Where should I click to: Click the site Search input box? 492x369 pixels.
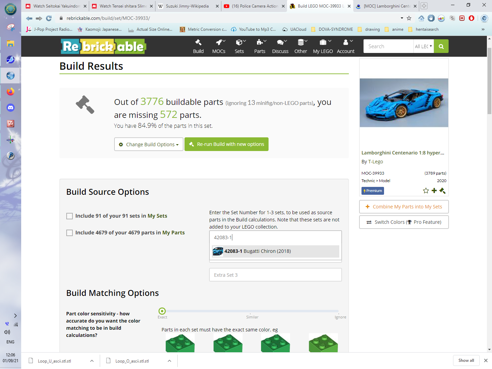click(x=388, y=46)
